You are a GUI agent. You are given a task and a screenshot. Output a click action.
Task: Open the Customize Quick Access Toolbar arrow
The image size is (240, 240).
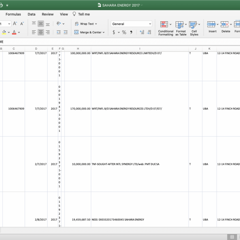[x=7, y=5]
